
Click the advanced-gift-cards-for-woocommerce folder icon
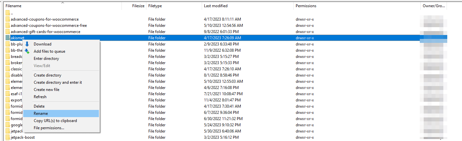[x=8, y=32]
